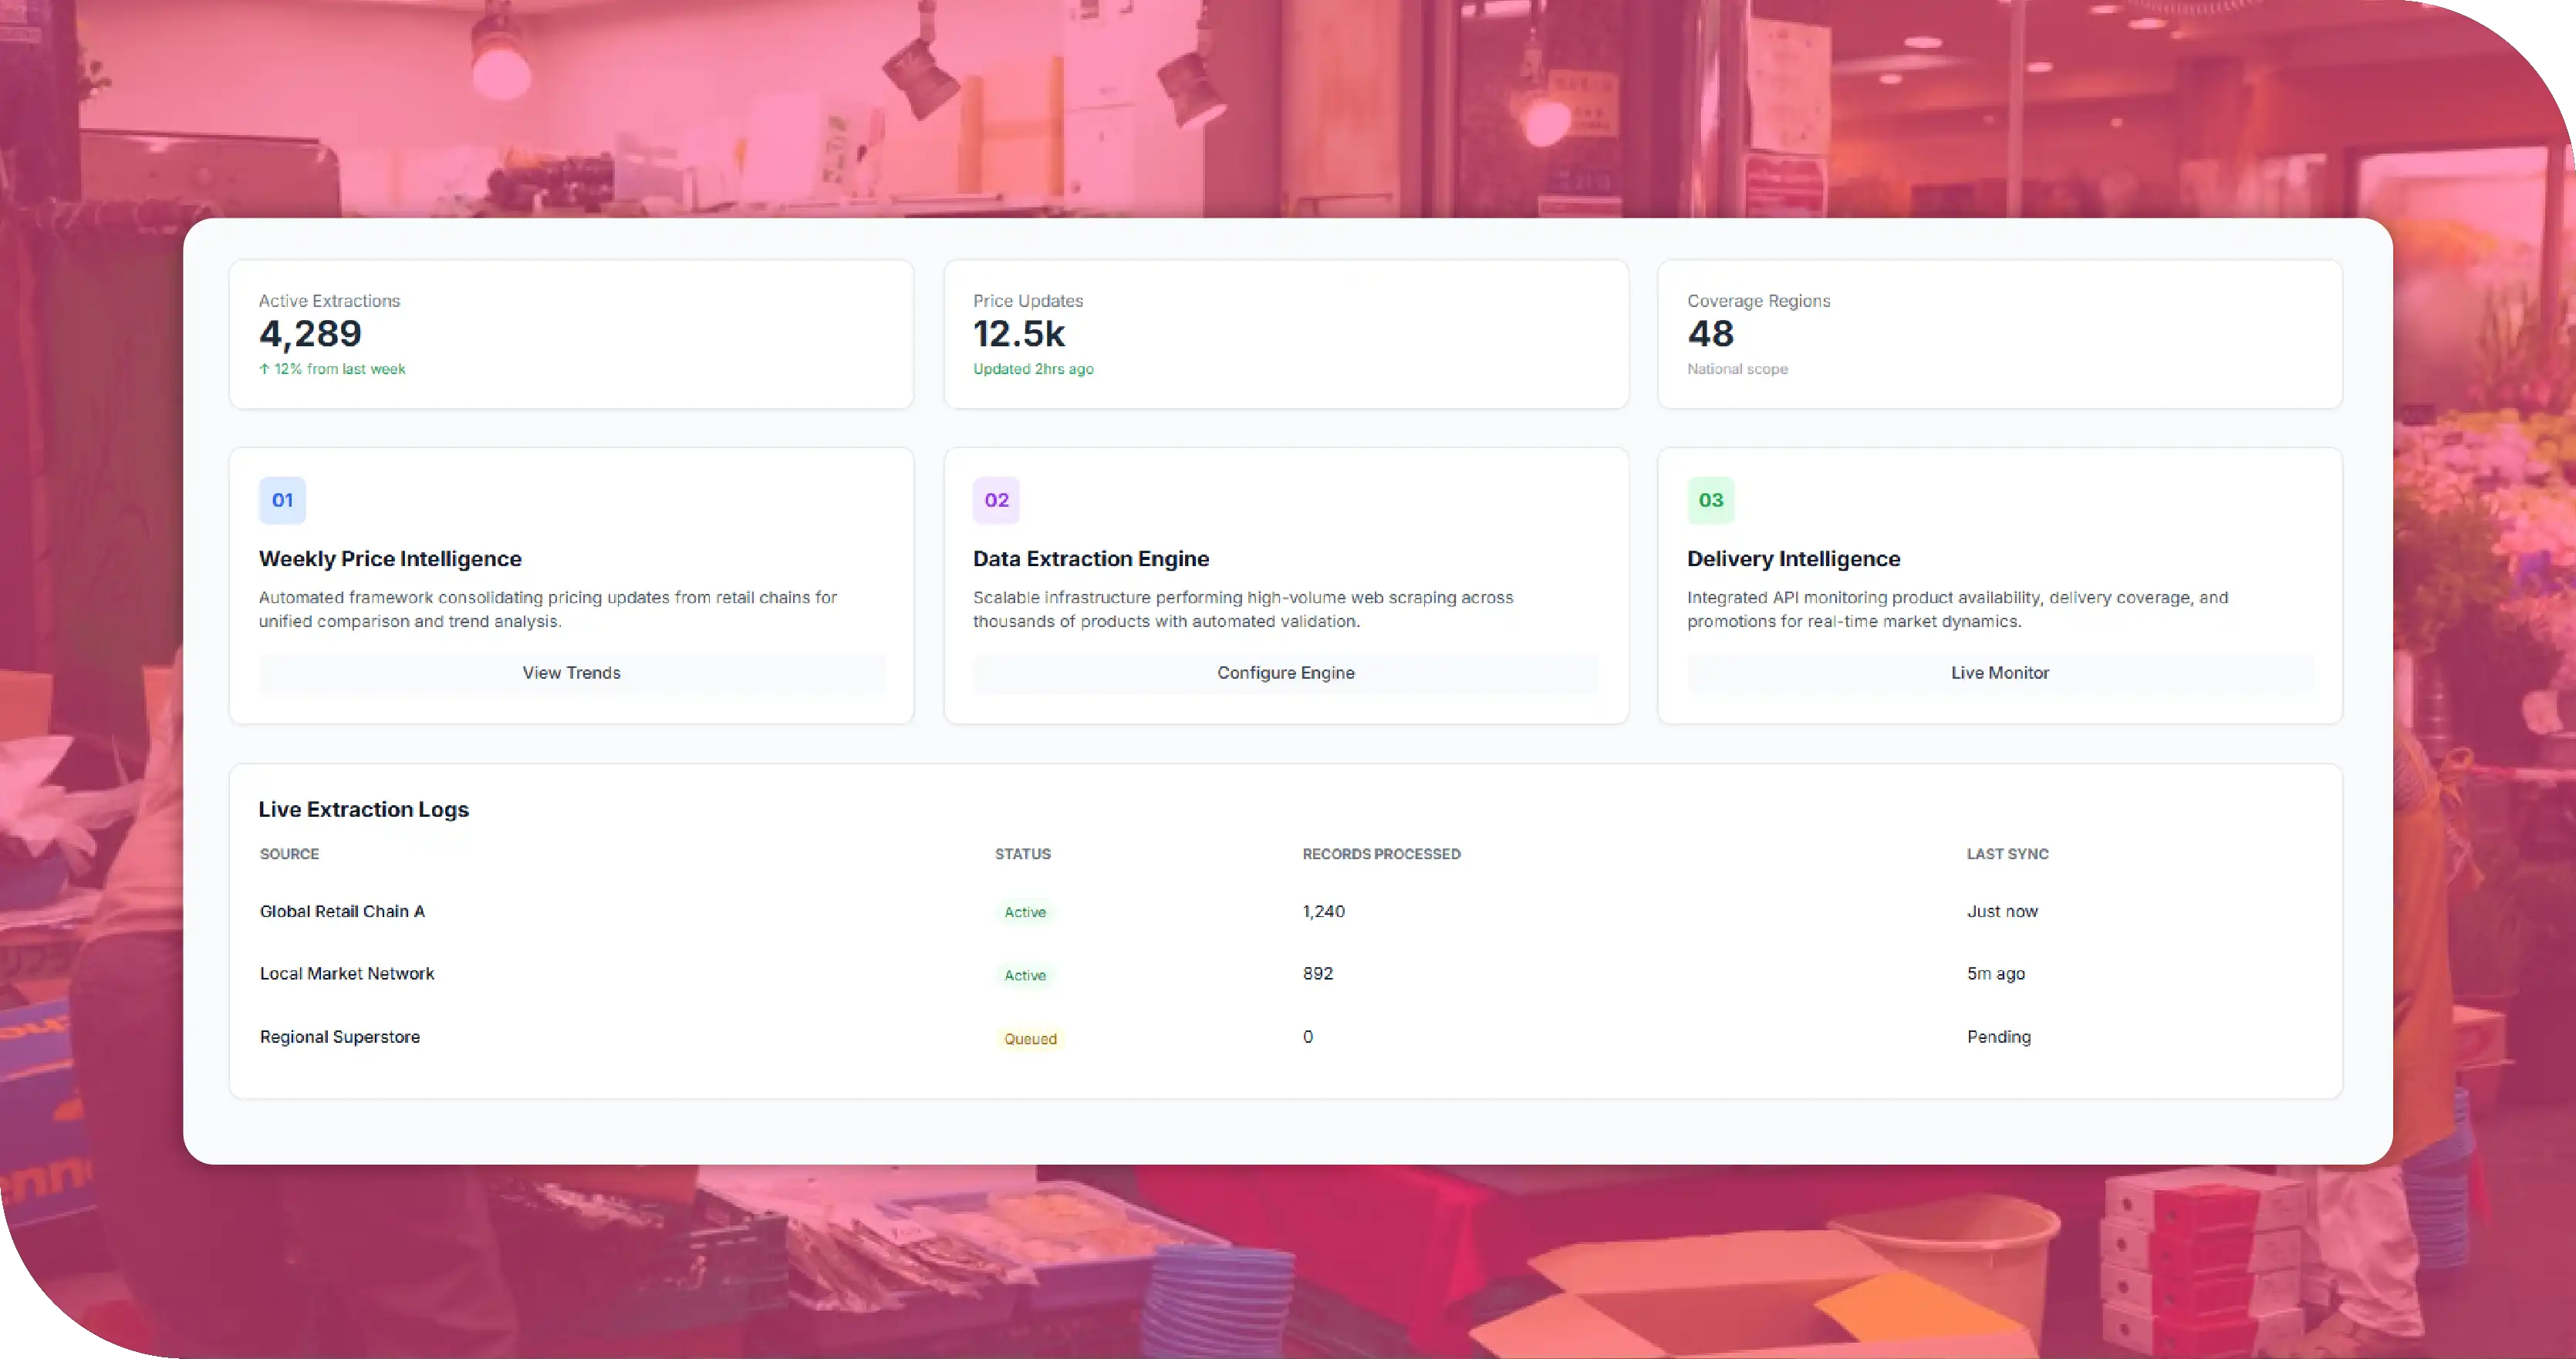Click the Queued status badge
The height and width of the screenshot is (1359, 2576).
(1030, 1039)
